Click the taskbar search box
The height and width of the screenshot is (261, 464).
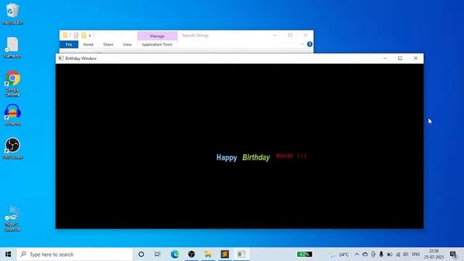75,254
